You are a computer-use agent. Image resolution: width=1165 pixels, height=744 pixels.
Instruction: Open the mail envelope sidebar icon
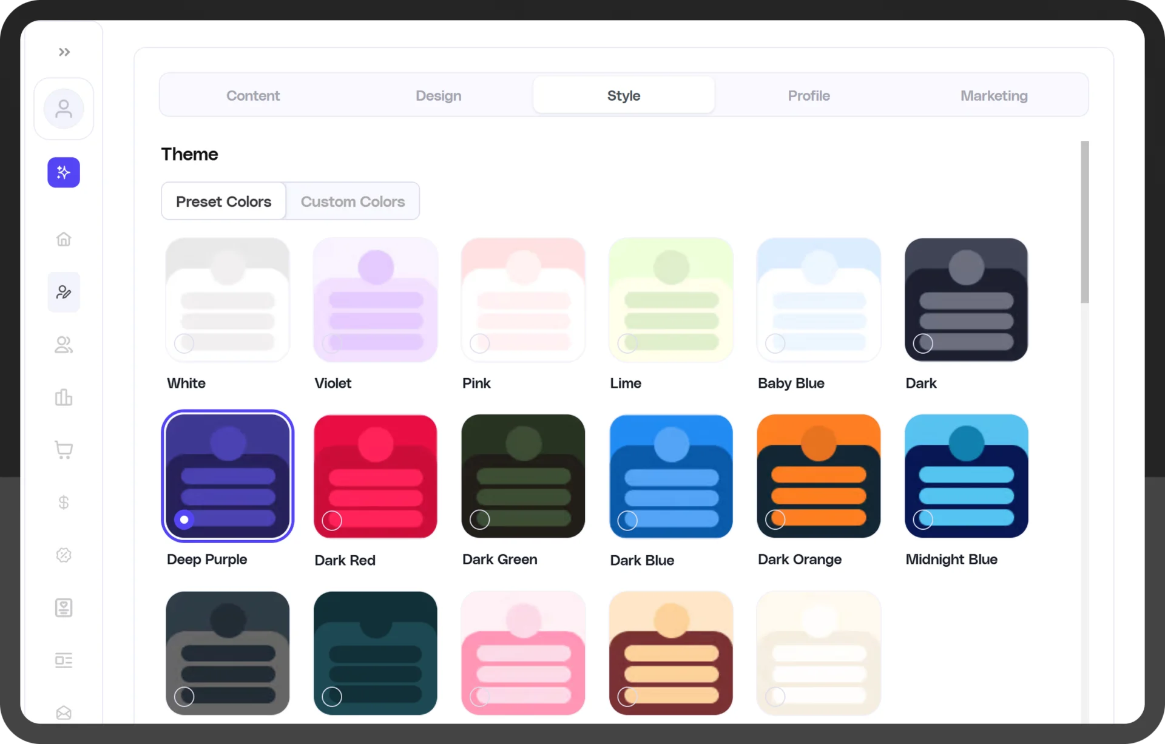(64, 713)
